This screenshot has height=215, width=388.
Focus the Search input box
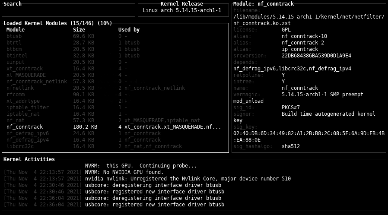[x=68, y=10]
